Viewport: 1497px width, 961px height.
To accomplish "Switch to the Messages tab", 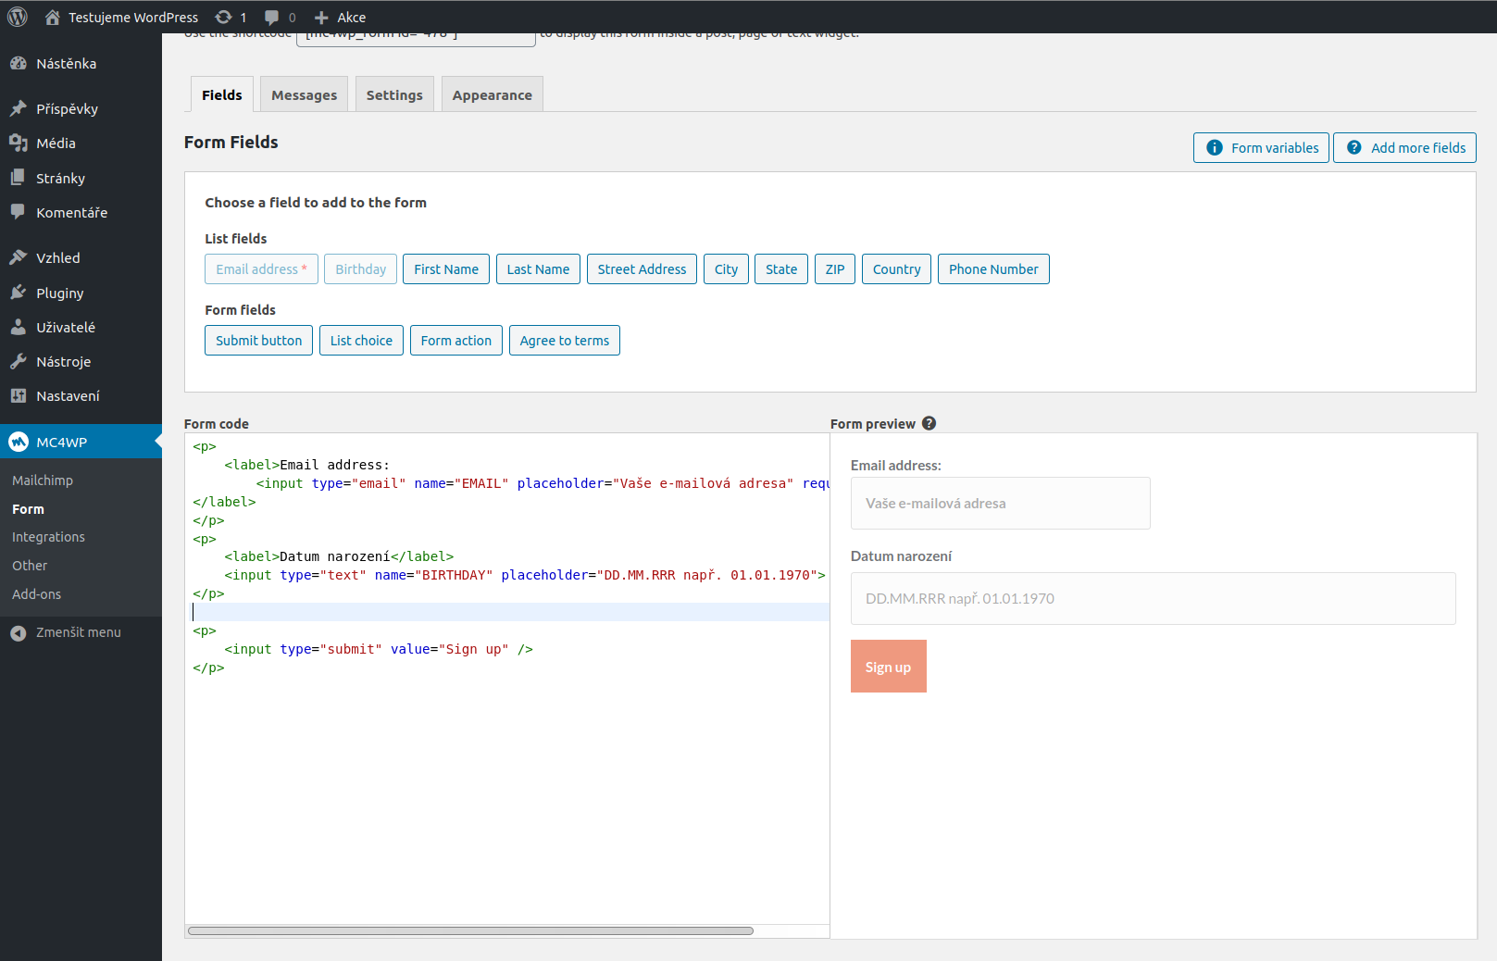I will [x=305, y=94].
